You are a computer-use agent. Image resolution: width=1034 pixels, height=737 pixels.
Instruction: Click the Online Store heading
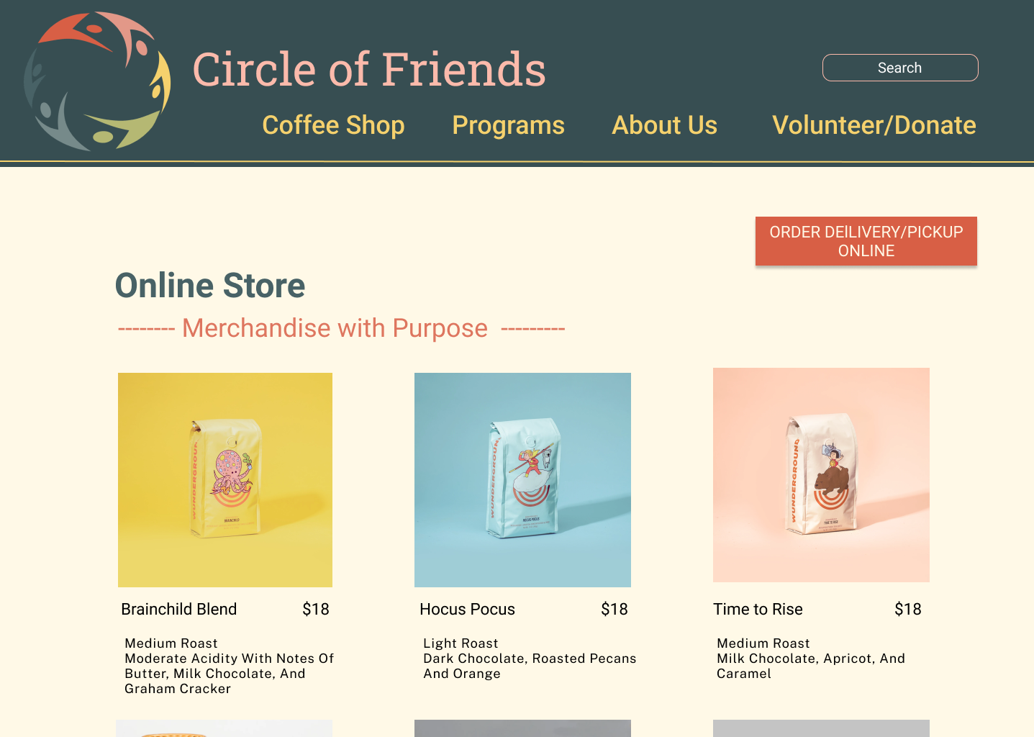coord(210,286)
